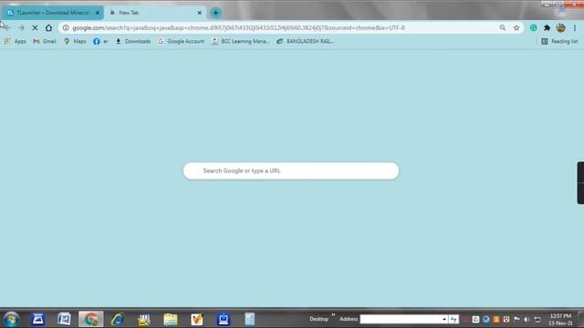Open the network icon in system tray
This screenshot has height=328, width=584.
(x=537, y=319)
